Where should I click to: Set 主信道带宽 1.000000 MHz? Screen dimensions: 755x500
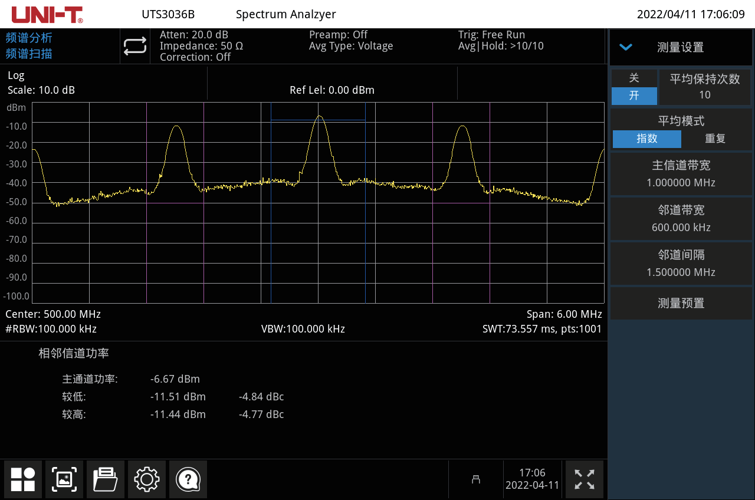(681, 174)
